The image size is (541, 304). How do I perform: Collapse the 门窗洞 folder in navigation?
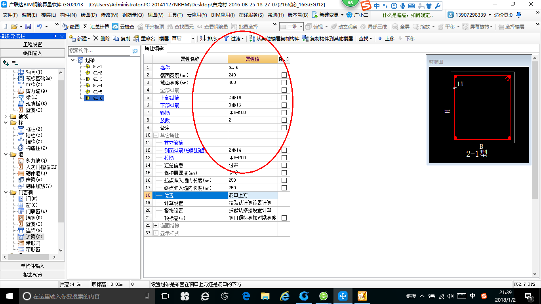(6, 192)
